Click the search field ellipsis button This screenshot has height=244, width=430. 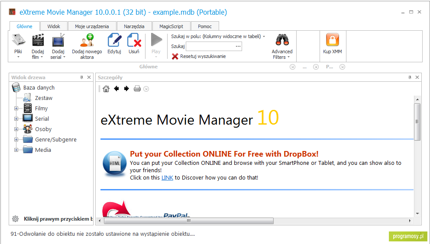click(x=238, y=46)
